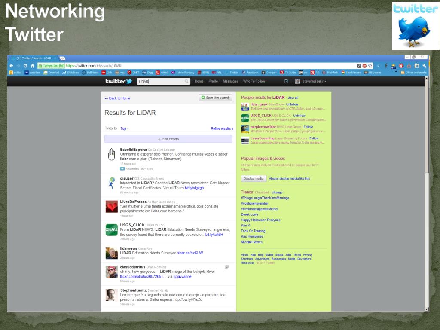Open the #noshavenovember trend
Image resolution: width=440 pixels, height=330 pixels.
tap(254, 203)
